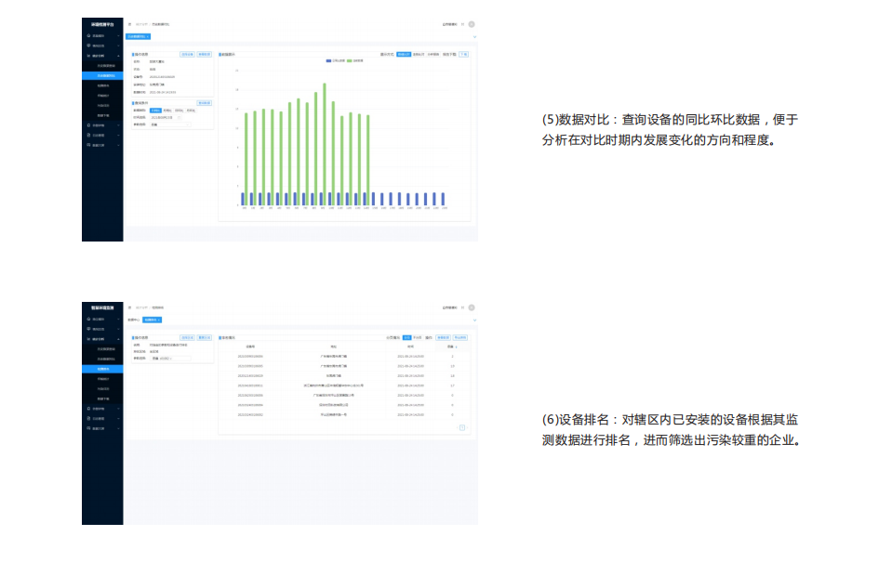The width and height of the screenshot is (879, 562).
Task: Open highlighted 历史数据对比 sidebar menu item
Action: coord(106,75)
